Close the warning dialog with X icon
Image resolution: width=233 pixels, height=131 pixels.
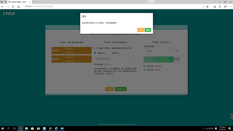150,16
